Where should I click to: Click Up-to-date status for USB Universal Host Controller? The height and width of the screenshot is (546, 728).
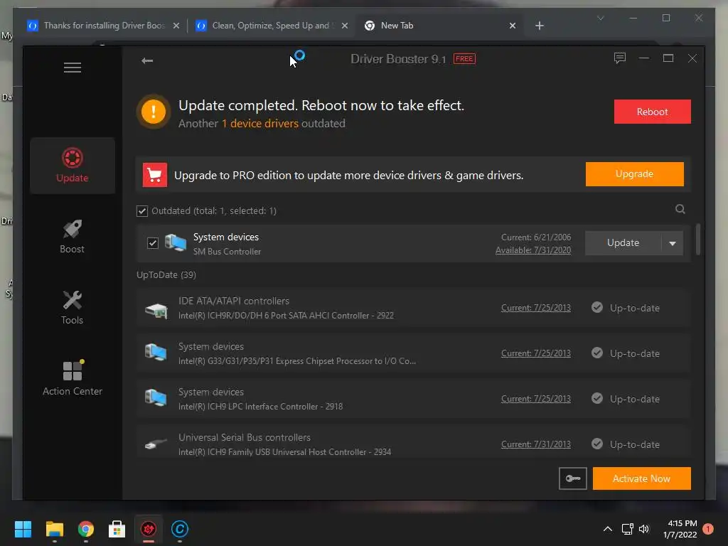click(x=626, y=444)
